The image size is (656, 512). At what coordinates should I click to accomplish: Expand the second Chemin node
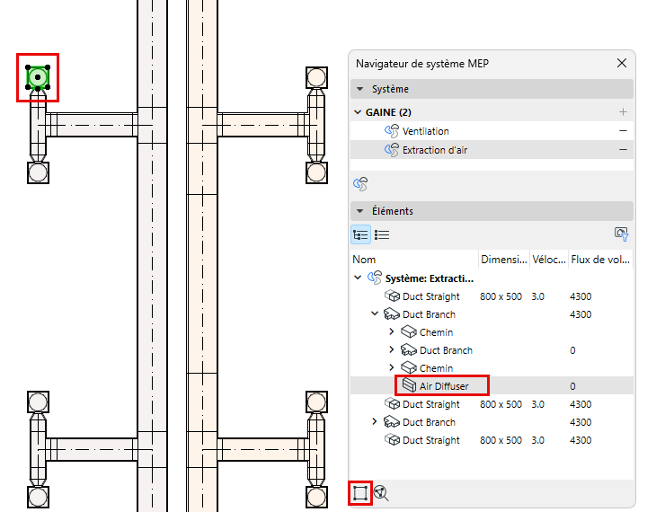tap(392, 367)
